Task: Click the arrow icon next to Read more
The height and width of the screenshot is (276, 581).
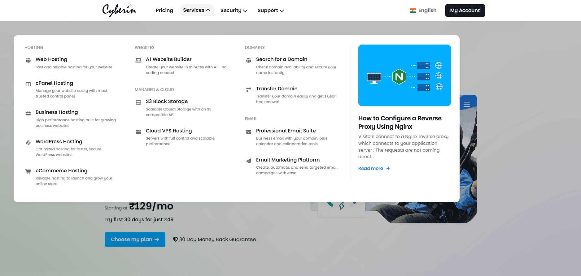Action: pos(388,169)
